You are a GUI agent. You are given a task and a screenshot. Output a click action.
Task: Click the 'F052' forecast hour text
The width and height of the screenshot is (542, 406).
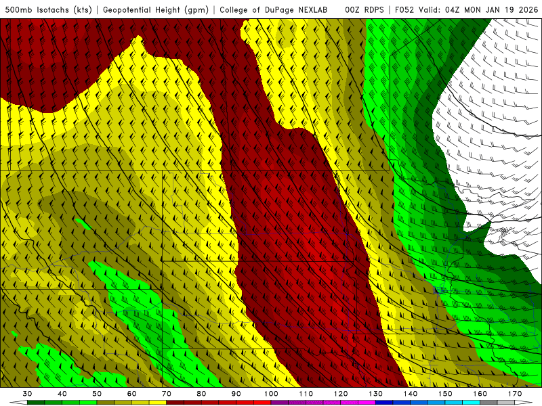tap(404, 9)
